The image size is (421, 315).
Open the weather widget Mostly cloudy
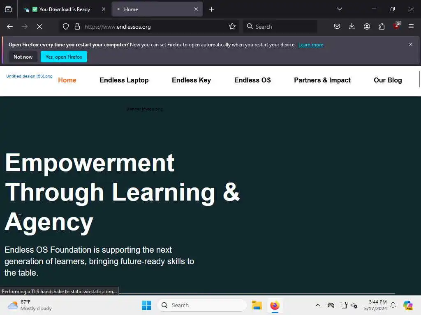(x=30, y=305)
